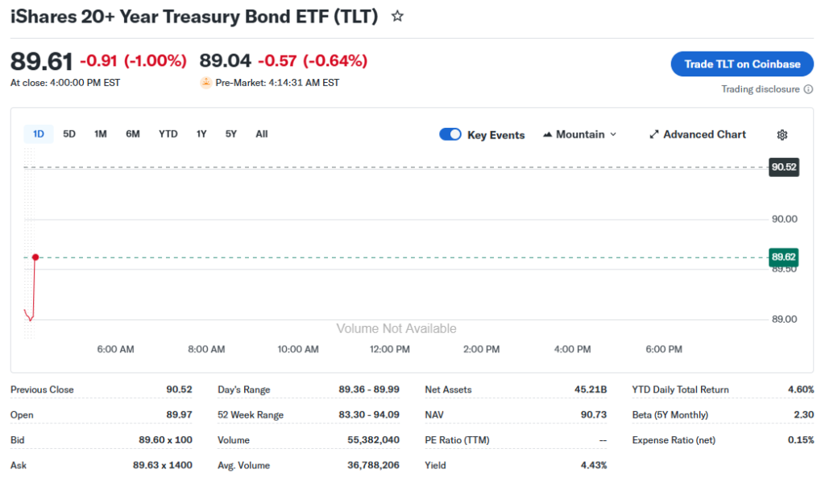This screenshot has height=486, width=825.
Task: Click the 90.52 previous close price label
Action: pos(784,167)
